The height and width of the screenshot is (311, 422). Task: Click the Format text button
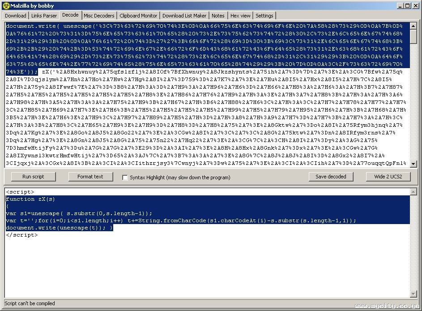coord(90,177)
